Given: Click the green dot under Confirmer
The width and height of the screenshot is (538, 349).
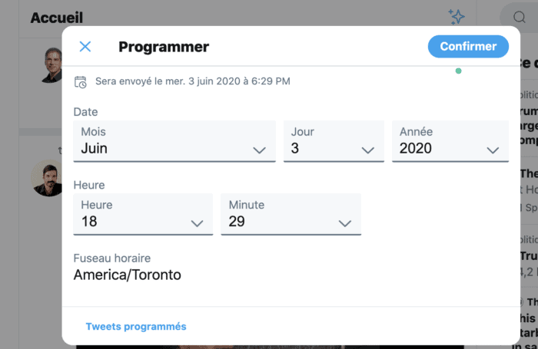Looking at the screenshot, I should (x=459, y=71).
